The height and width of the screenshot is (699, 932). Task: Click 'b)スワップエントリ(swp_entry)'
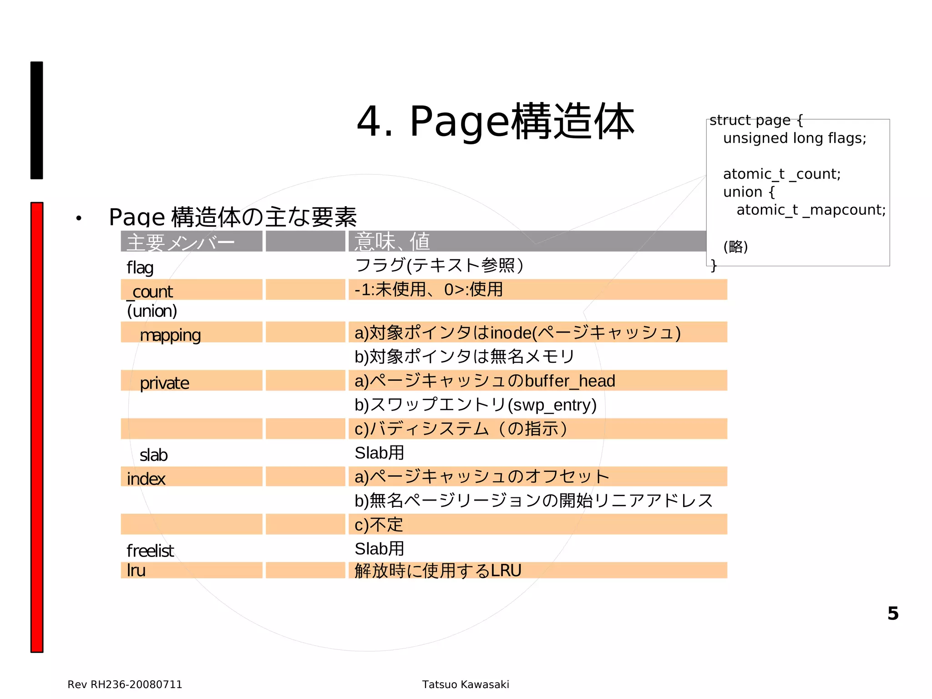476,405
